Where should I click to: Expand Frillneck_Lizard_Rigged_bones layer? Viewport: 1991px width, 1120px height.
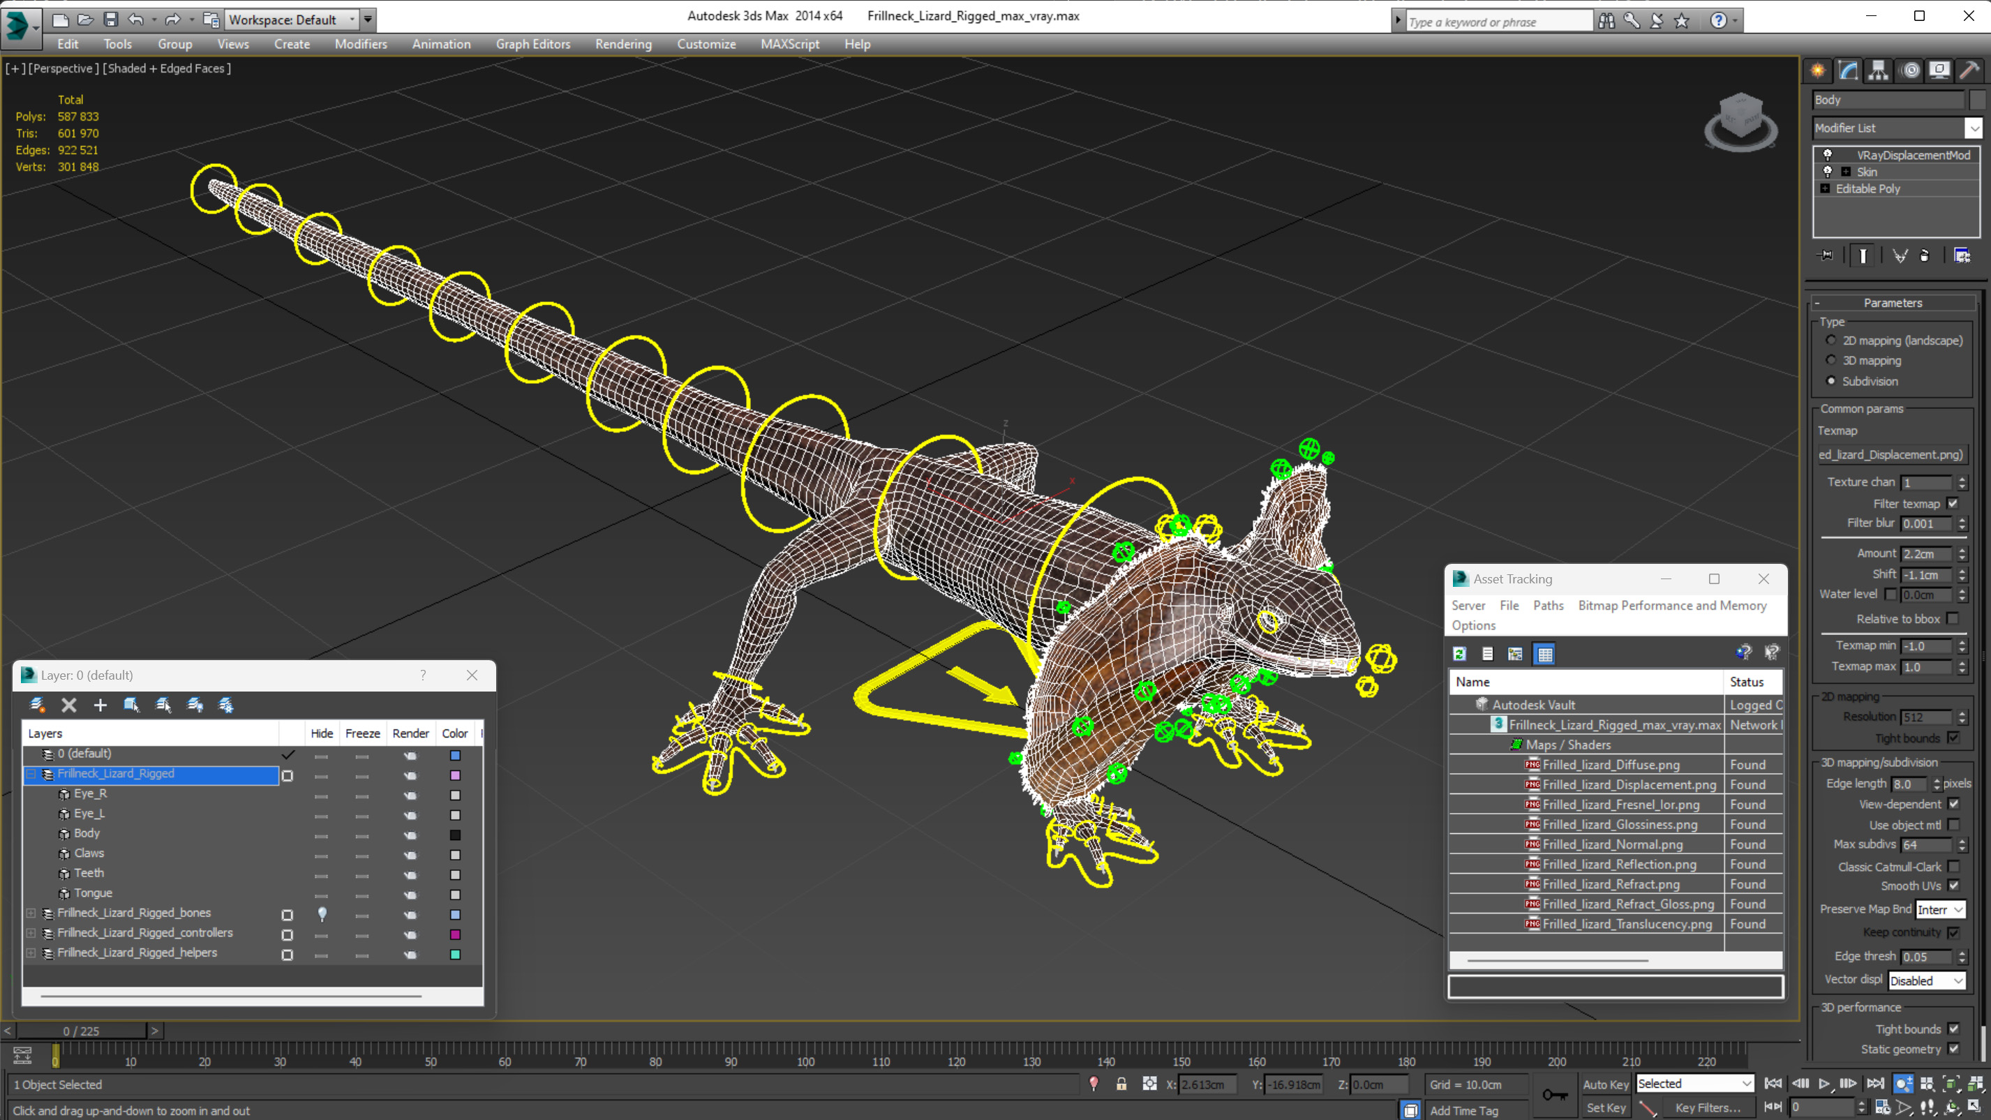31,913
